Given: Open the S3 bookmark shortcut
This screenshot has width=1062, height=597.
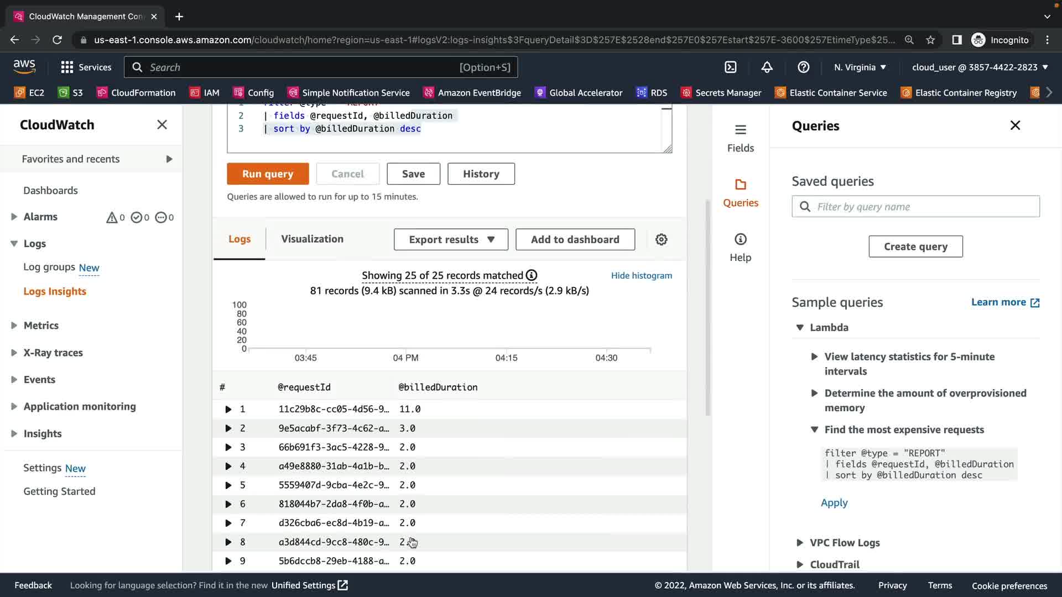Looking at the screenshot, I should pos(70,93).
